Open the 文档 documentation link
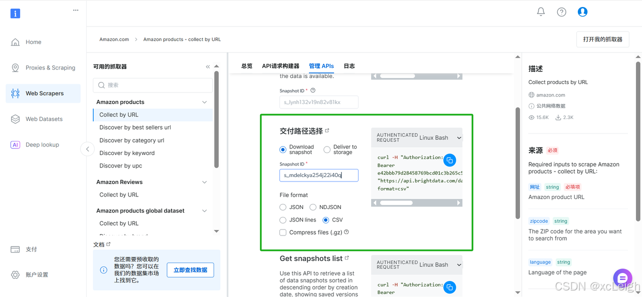The width and height of the screenshot is (642, 297). (102, 244)
